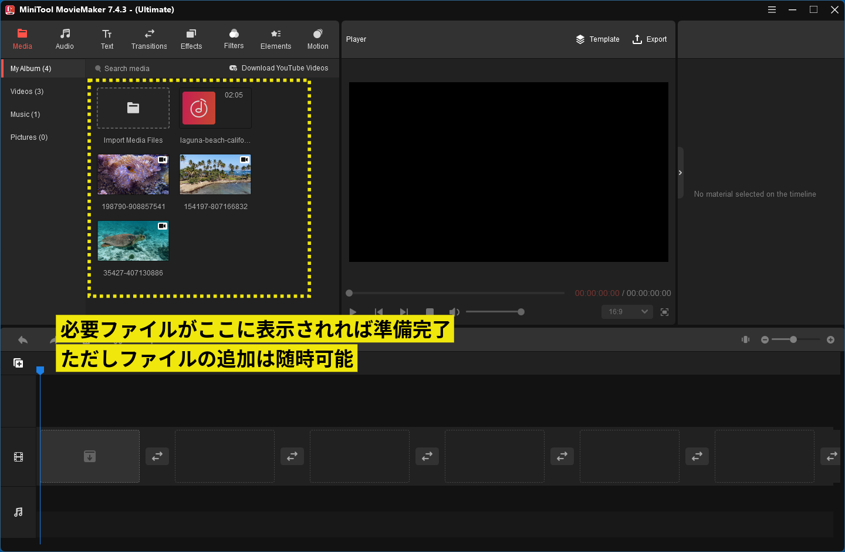This screenshot has height=552, width=845.
Task: Undo the last timeline action
Action: (x=23, y=340)
